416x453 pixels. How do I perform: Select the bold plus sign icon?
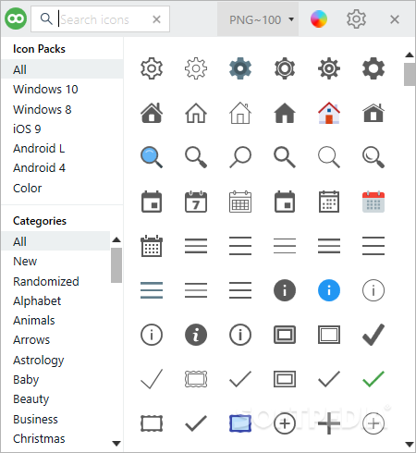(329, 423)
